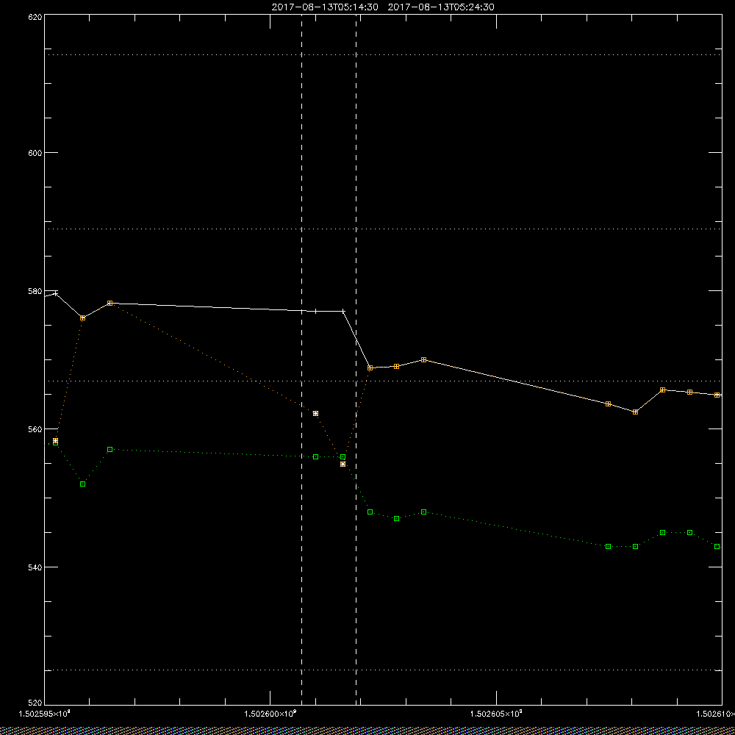Image resolution: width=735 pixels, height=735 pixels.
Task: Select the y-axis label 620
Action: [35, 16]
